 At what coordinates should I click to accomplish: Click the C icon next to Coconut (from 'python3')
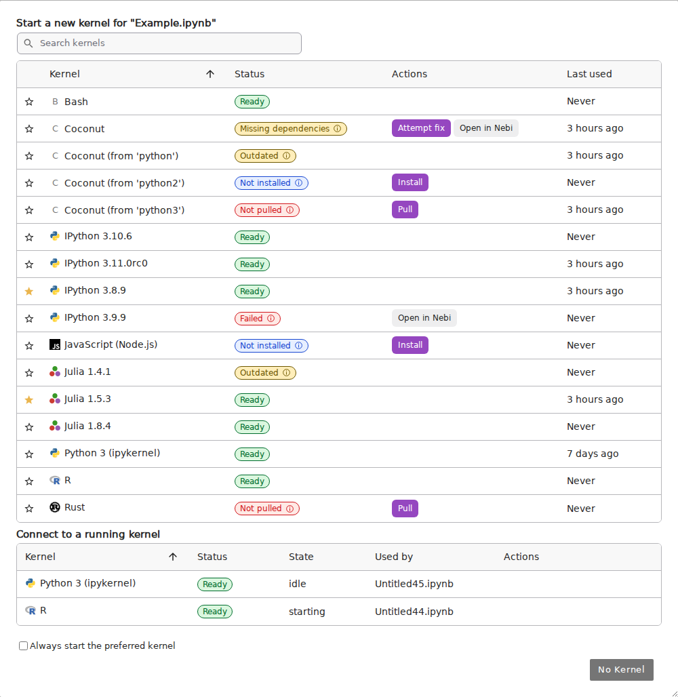click(55, 210)
